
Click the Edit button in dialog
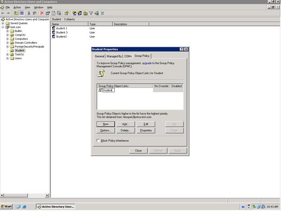146,124
